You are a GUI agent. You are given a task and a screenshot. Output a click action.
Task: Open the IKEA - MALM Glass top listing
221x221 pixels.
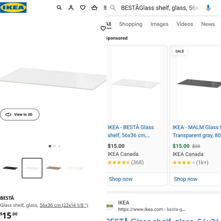point(195,131)
